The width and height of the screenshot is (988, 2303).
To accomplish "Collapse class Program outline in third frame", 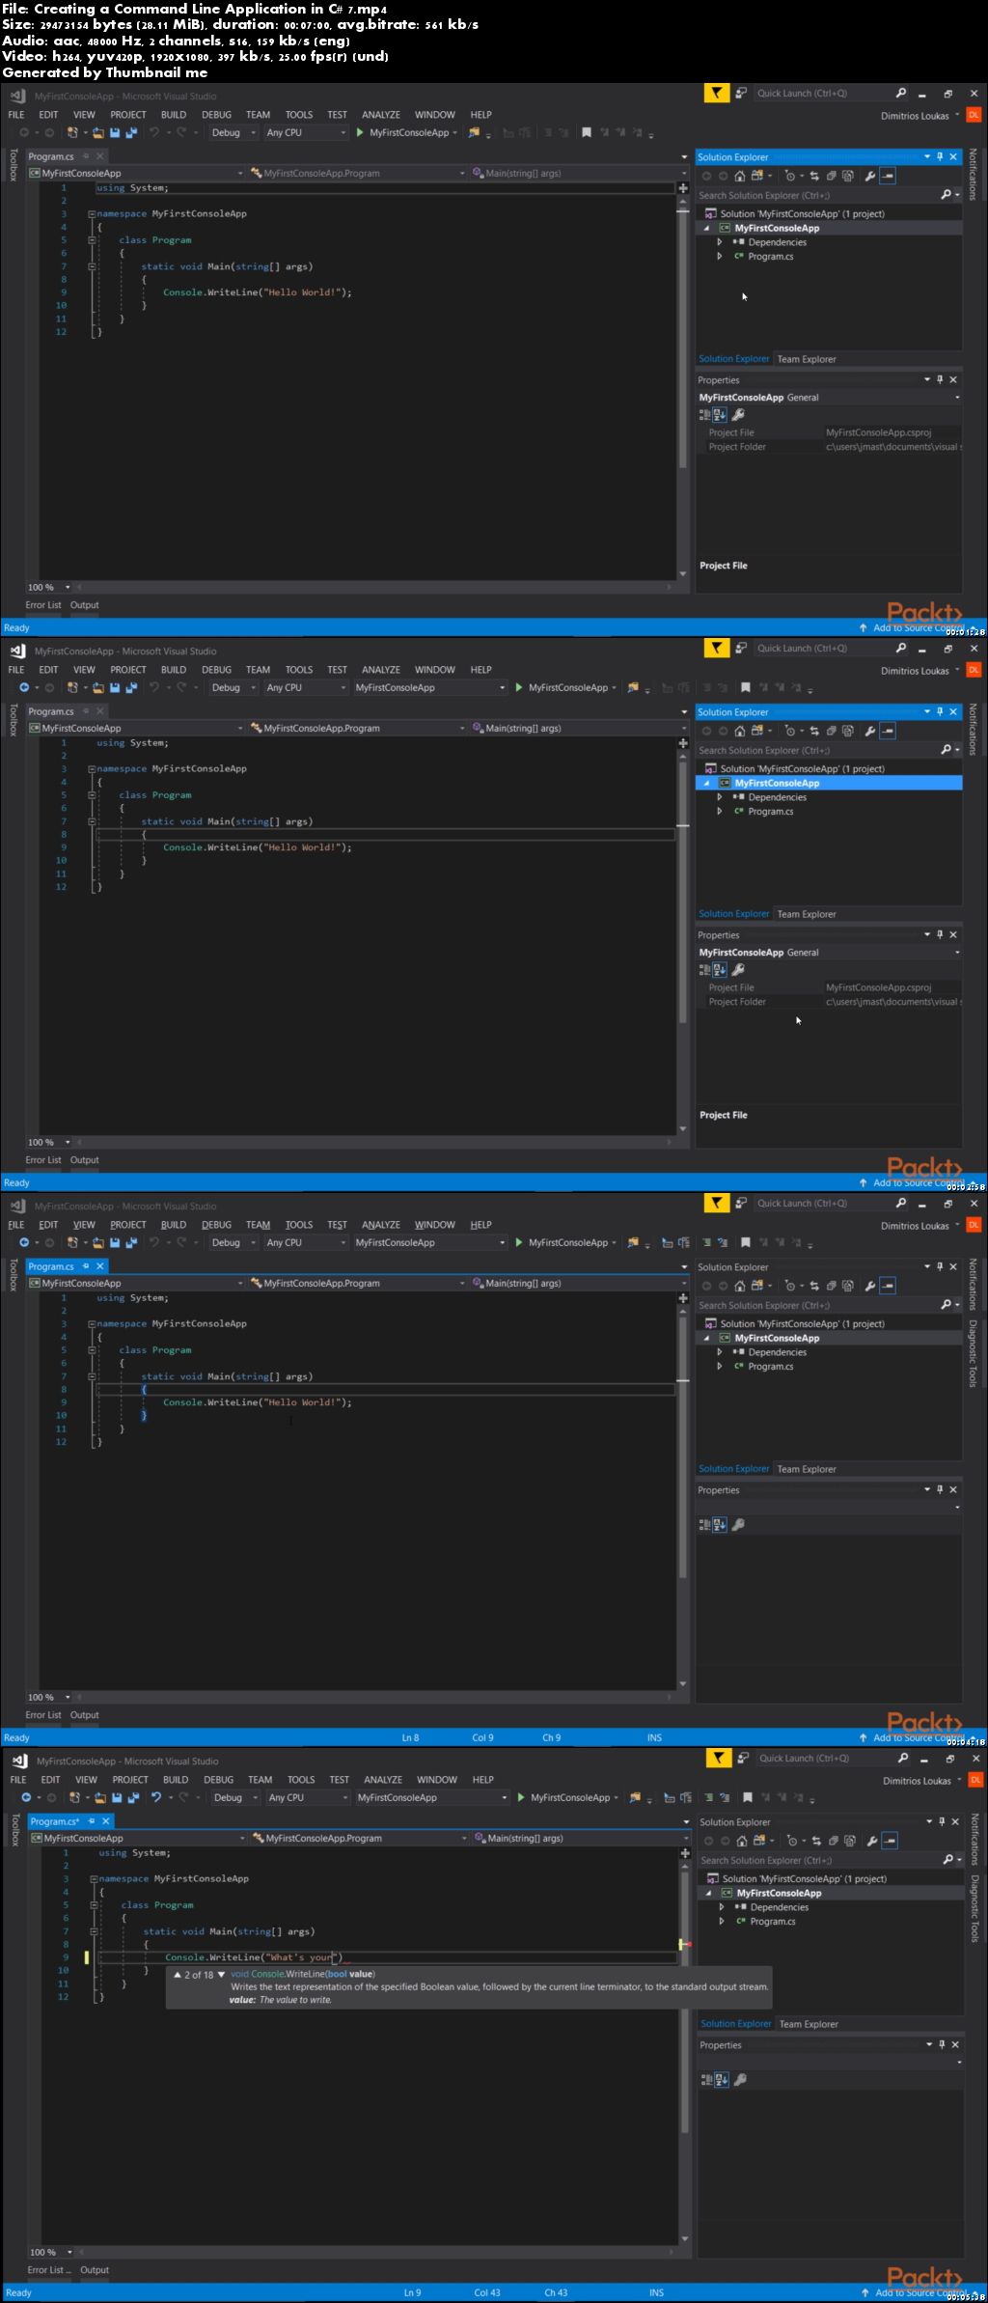I will coord(92,1350).
